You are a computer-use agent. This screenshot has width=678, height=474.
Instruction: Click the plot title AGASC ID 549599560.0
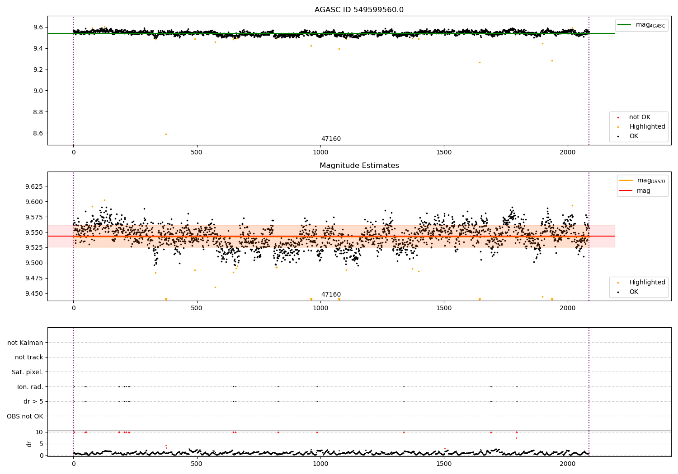359,10
